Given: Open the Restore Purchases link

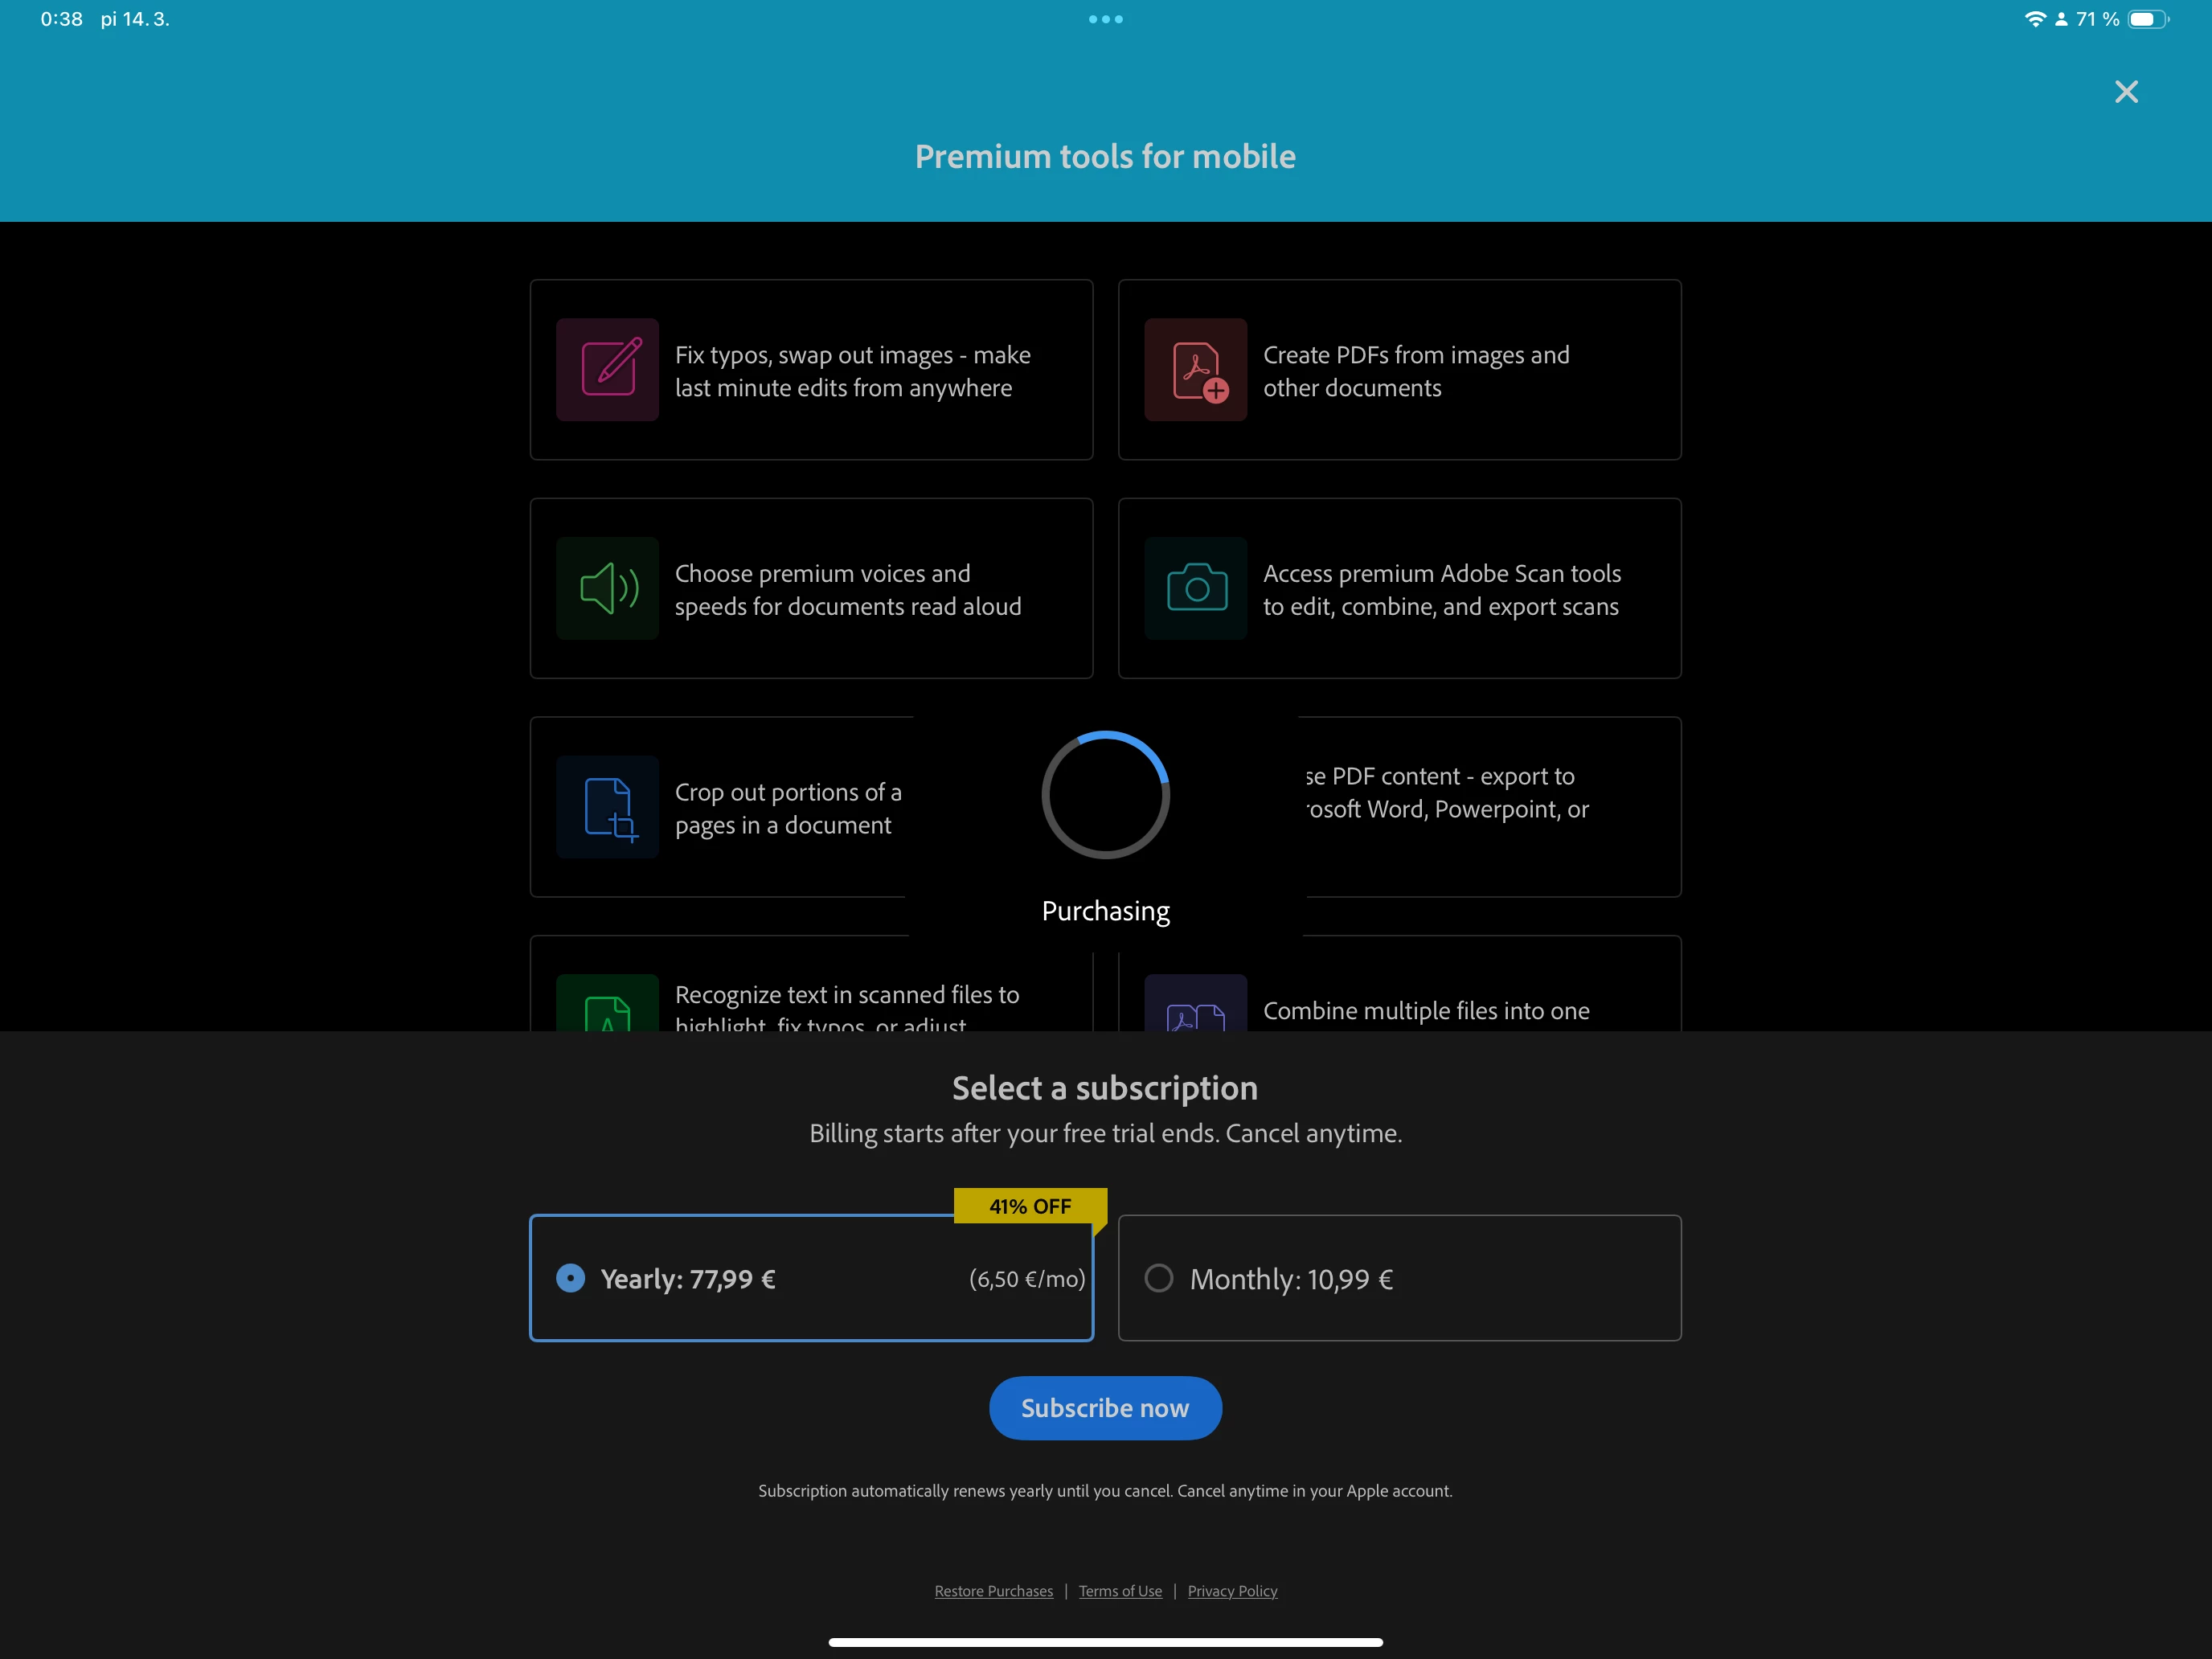Looking at the screenshot, I should click(x=993, y=1591).
